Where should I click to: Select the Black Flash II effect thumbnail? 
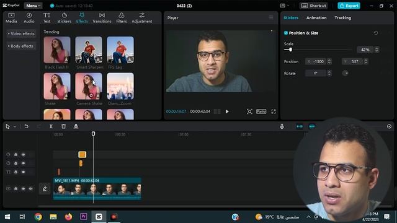click(57, 50)
